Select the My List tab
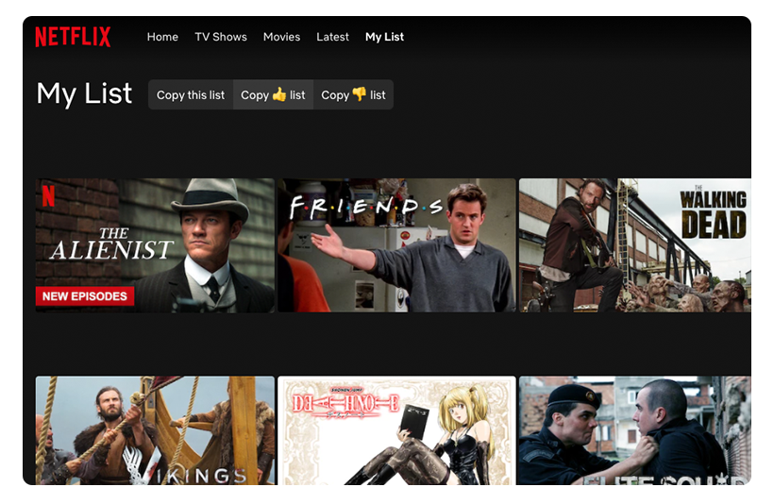The image size is (774, 504). (384, 37)
